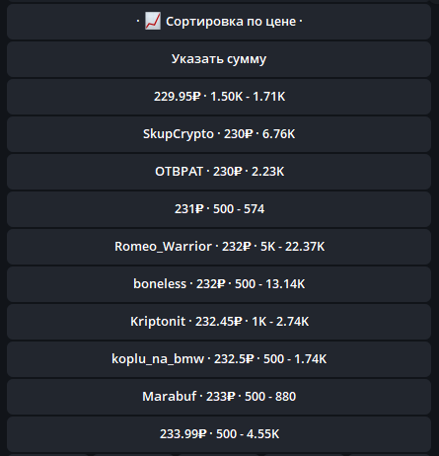Toggle sorting via Сортировка по цене
Viewport: 439px width, 456px height.
pyautogui.click(x=219, y=22)
